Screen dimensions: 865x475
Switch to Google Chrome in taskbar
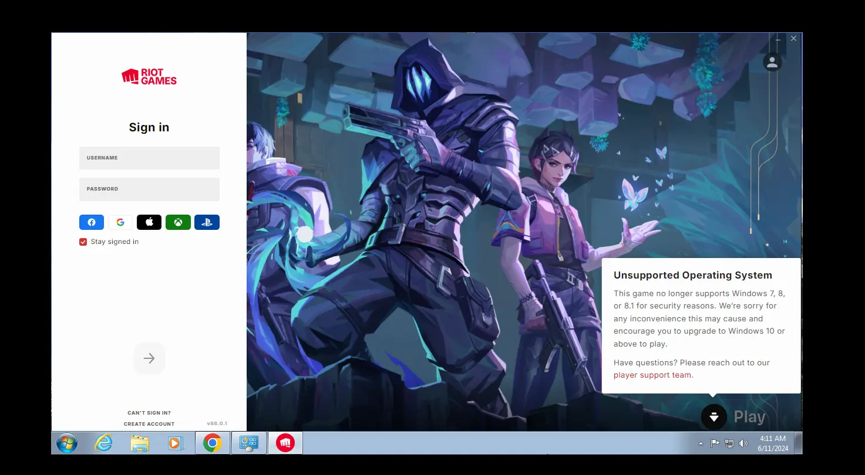(212, 443)
